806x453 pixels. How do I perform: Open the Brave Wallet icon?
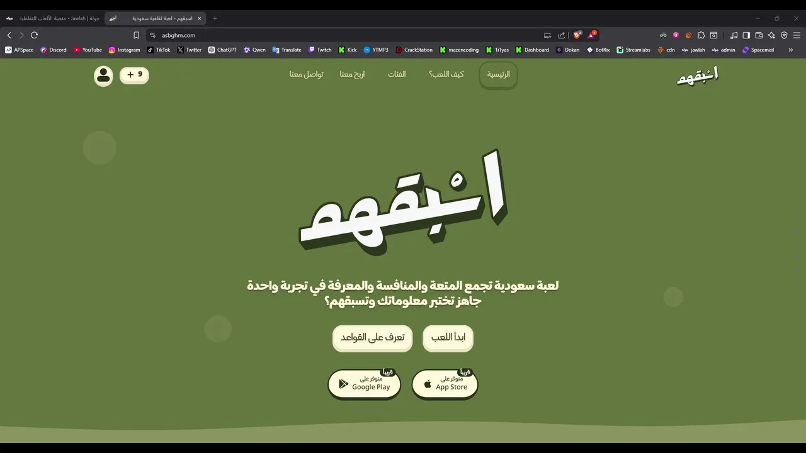click(759, 35)
